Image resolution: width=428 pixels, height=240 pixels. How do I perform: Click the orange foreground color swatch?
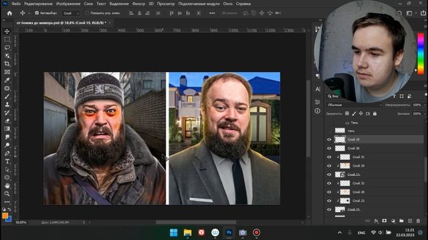tap(5, 216)
